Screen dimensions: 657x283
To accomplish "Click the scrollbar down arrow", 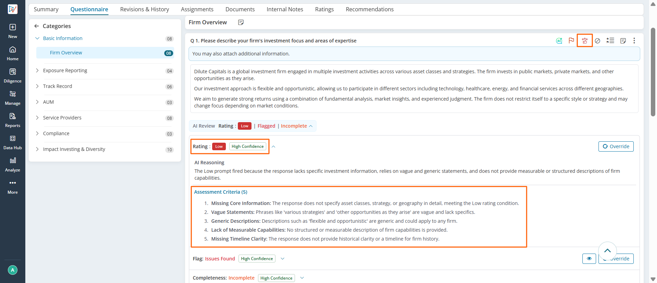I will [x=653, y=279].
